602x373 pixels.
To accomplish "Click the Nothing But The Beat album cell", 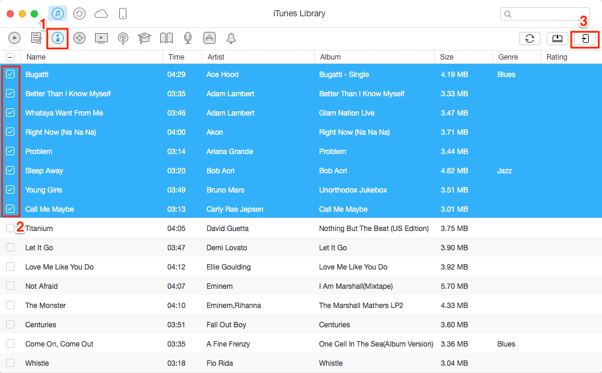I will pos(374,229).
